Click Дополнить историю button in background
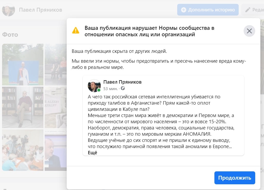 [208, 10]
